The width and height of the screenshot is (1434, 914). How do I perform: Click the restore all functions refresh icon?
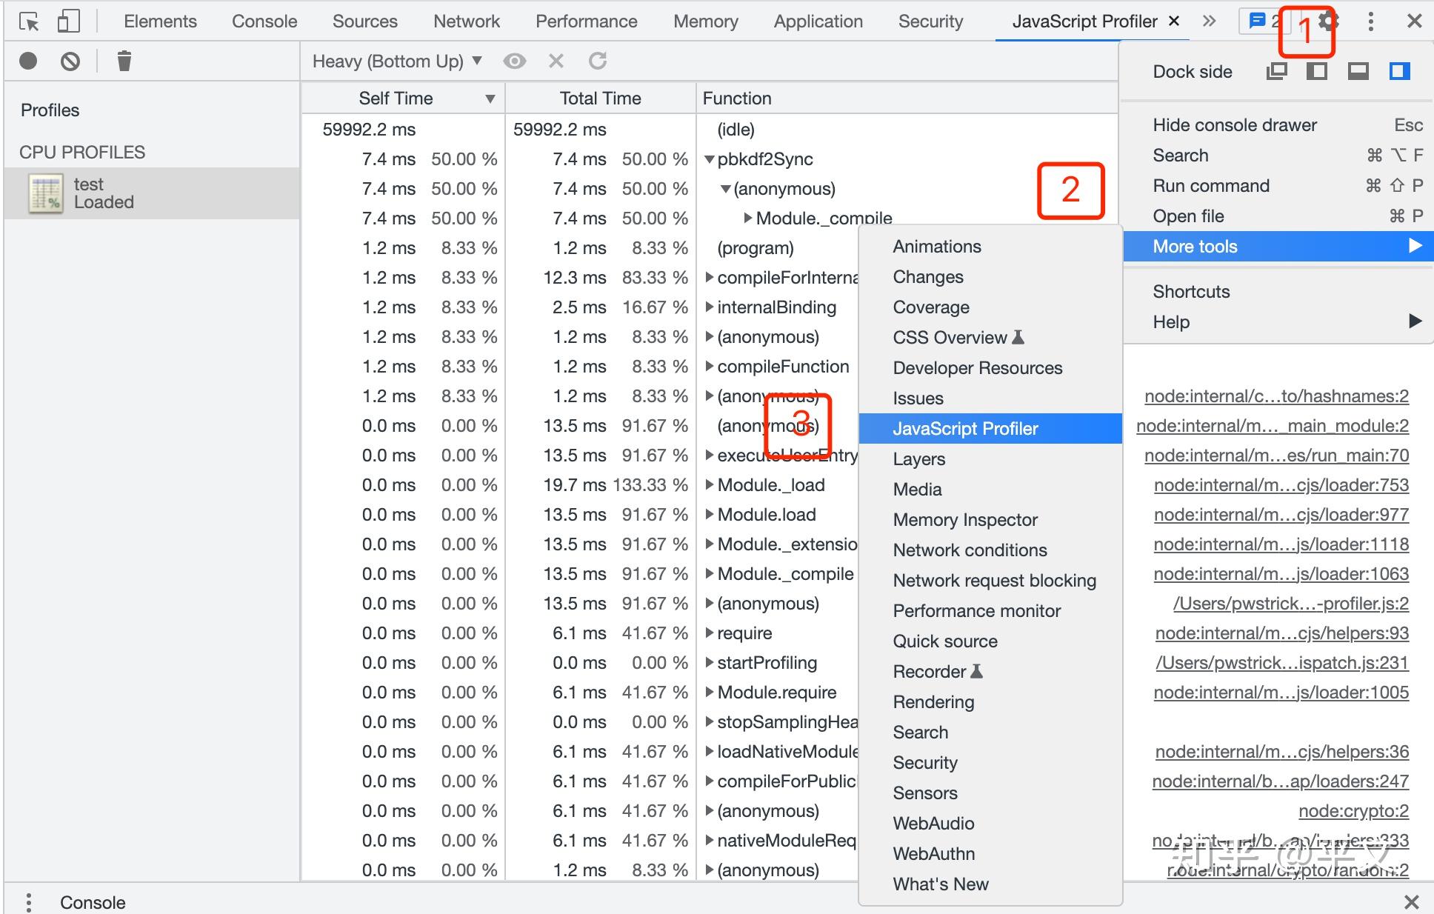pos(598,61)
